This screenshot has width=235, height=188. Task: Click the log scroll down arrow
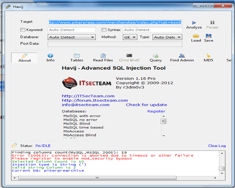point(222,173)
